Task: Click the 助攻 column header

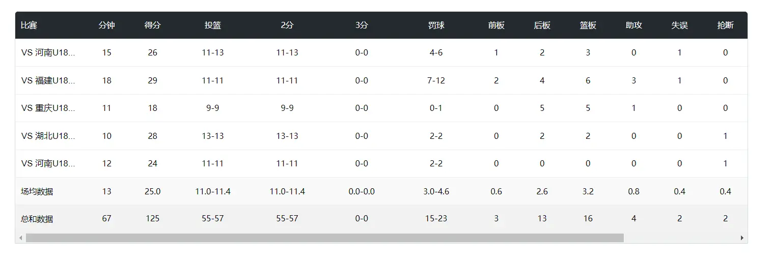Action: [x=633, y=25]
